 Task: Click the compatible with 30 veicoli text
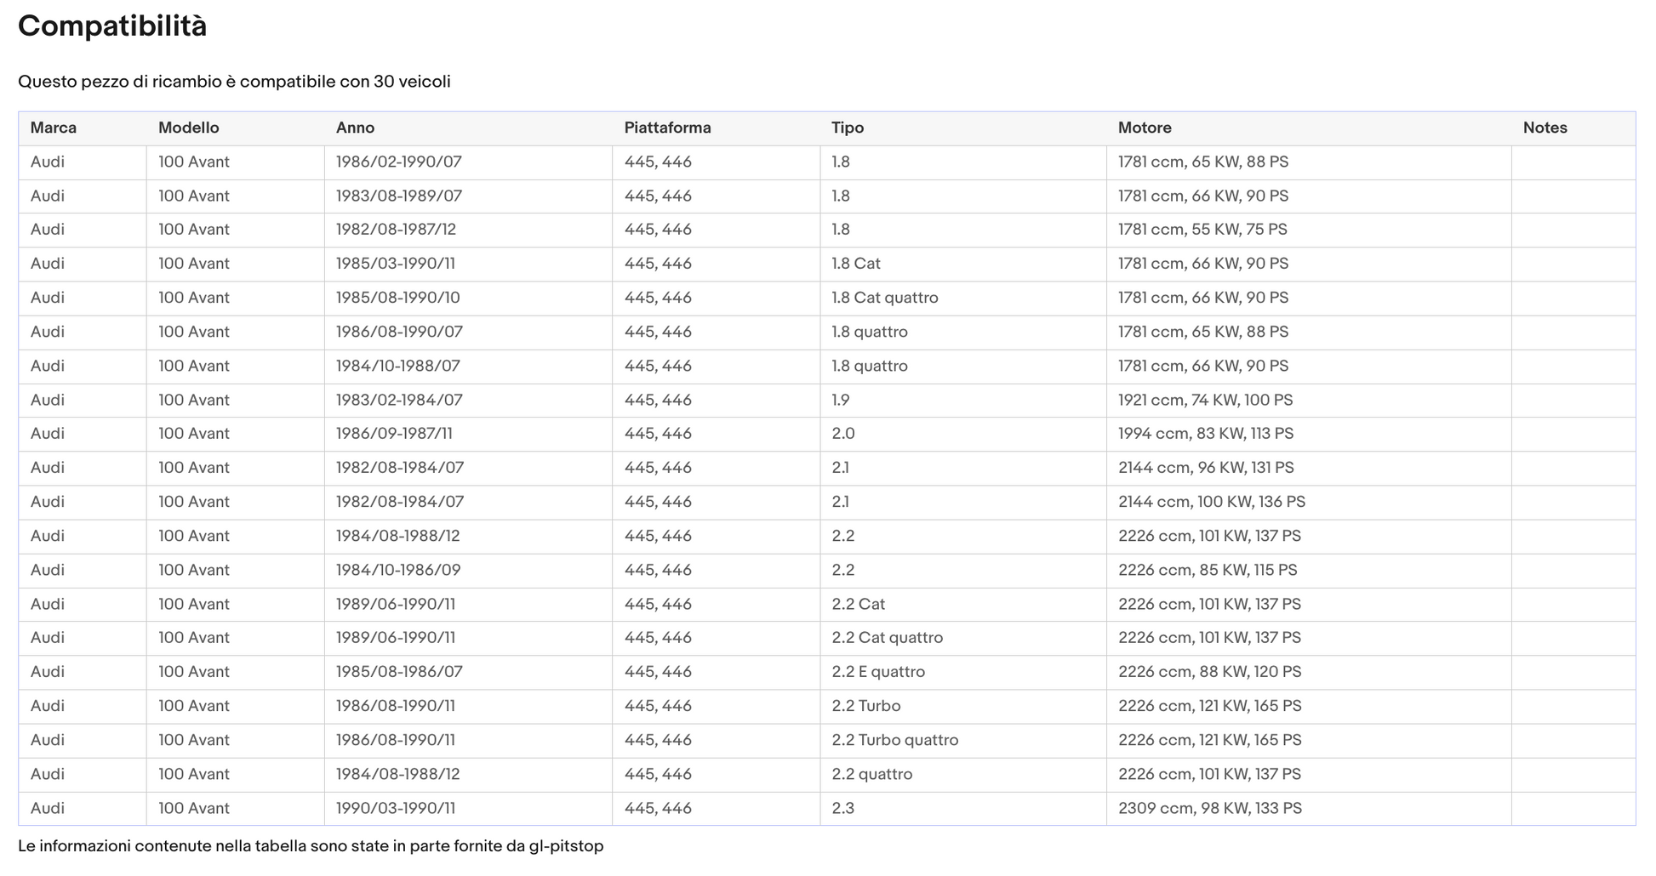pyautogui.click(x=234, y=82)
